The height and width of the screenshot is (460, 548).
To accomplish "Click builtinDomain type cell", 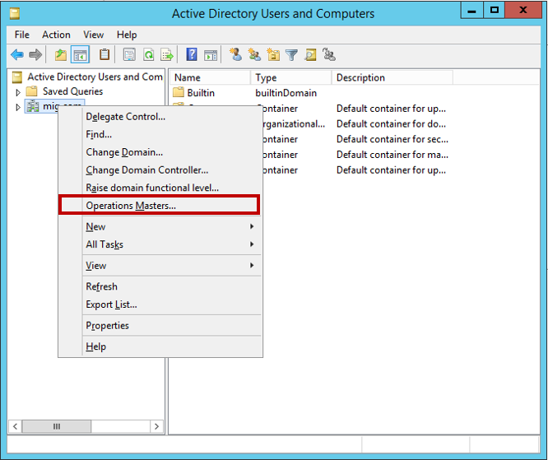I will coord(286,93).
